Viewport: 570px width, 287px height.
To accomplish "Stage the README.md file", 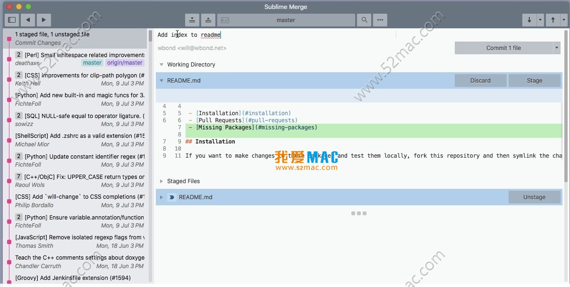I will pyautogui.click(x=534, y=80).
